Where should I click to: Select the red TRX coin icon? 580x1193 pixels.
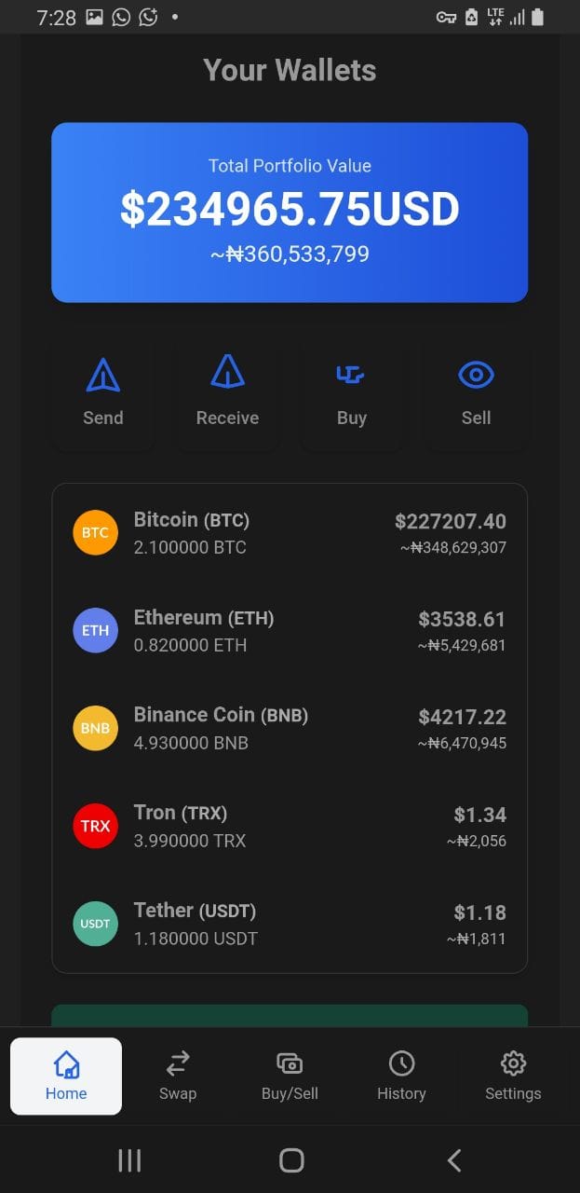pyautogui.click(x=95, y=826)
